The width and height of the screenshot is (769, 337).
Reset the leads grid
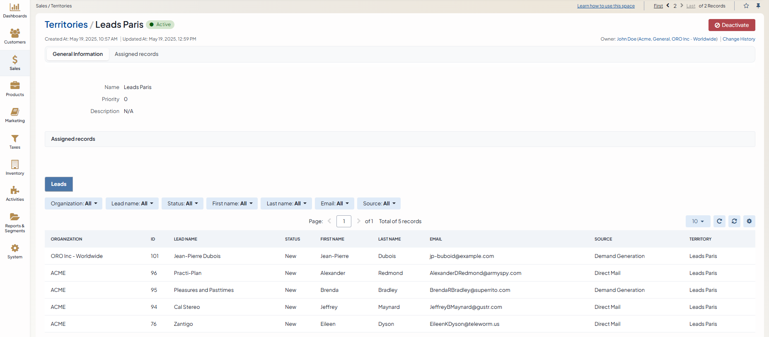(x=734, y=221)
